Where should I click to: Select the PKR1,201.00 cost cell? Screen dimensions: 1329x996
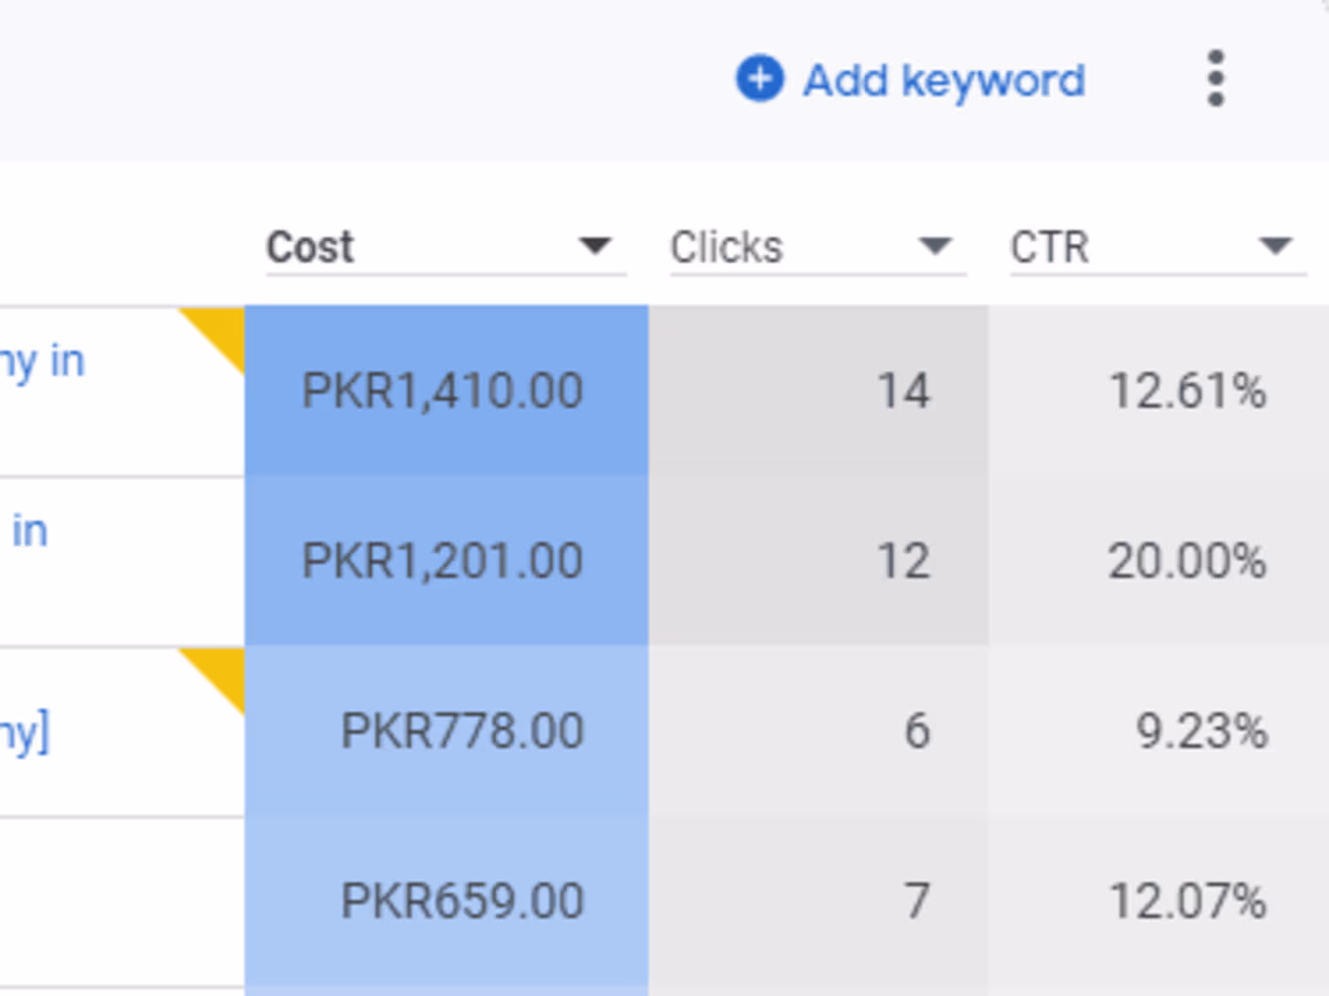click(443, 561)
